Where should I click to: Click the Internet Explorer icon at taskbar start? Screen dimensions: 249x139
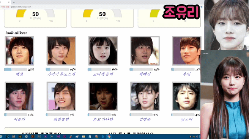click(x=1, y=137)
